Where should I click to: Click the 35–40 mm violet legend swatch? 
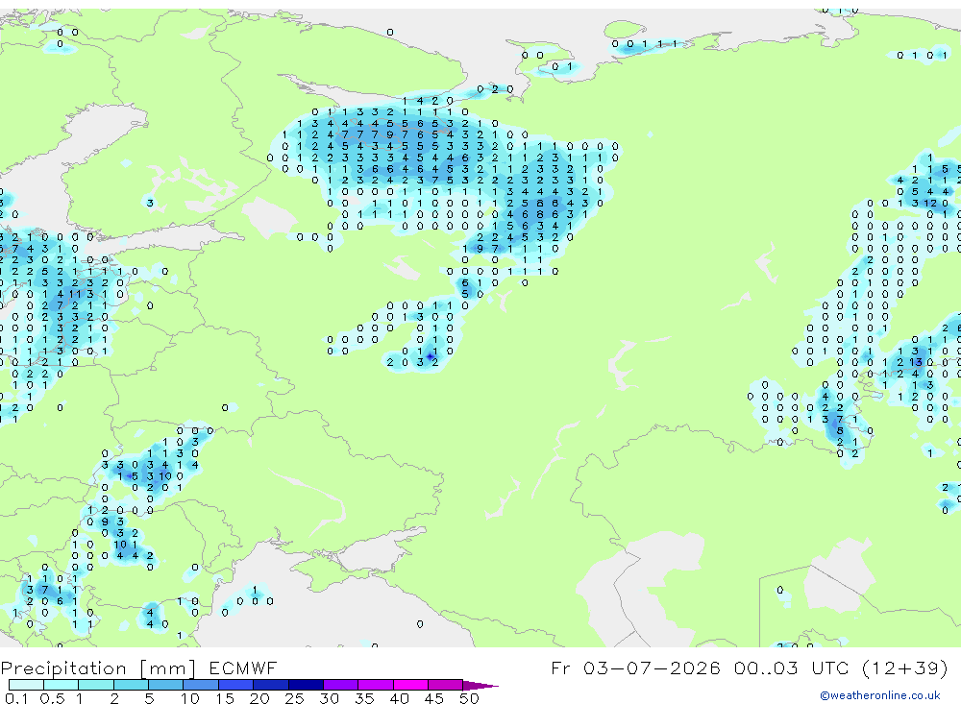point(376,685)
